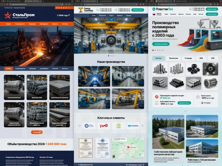Click the СтальПром star logo
222x166 pixels.
tap(8, 15)
